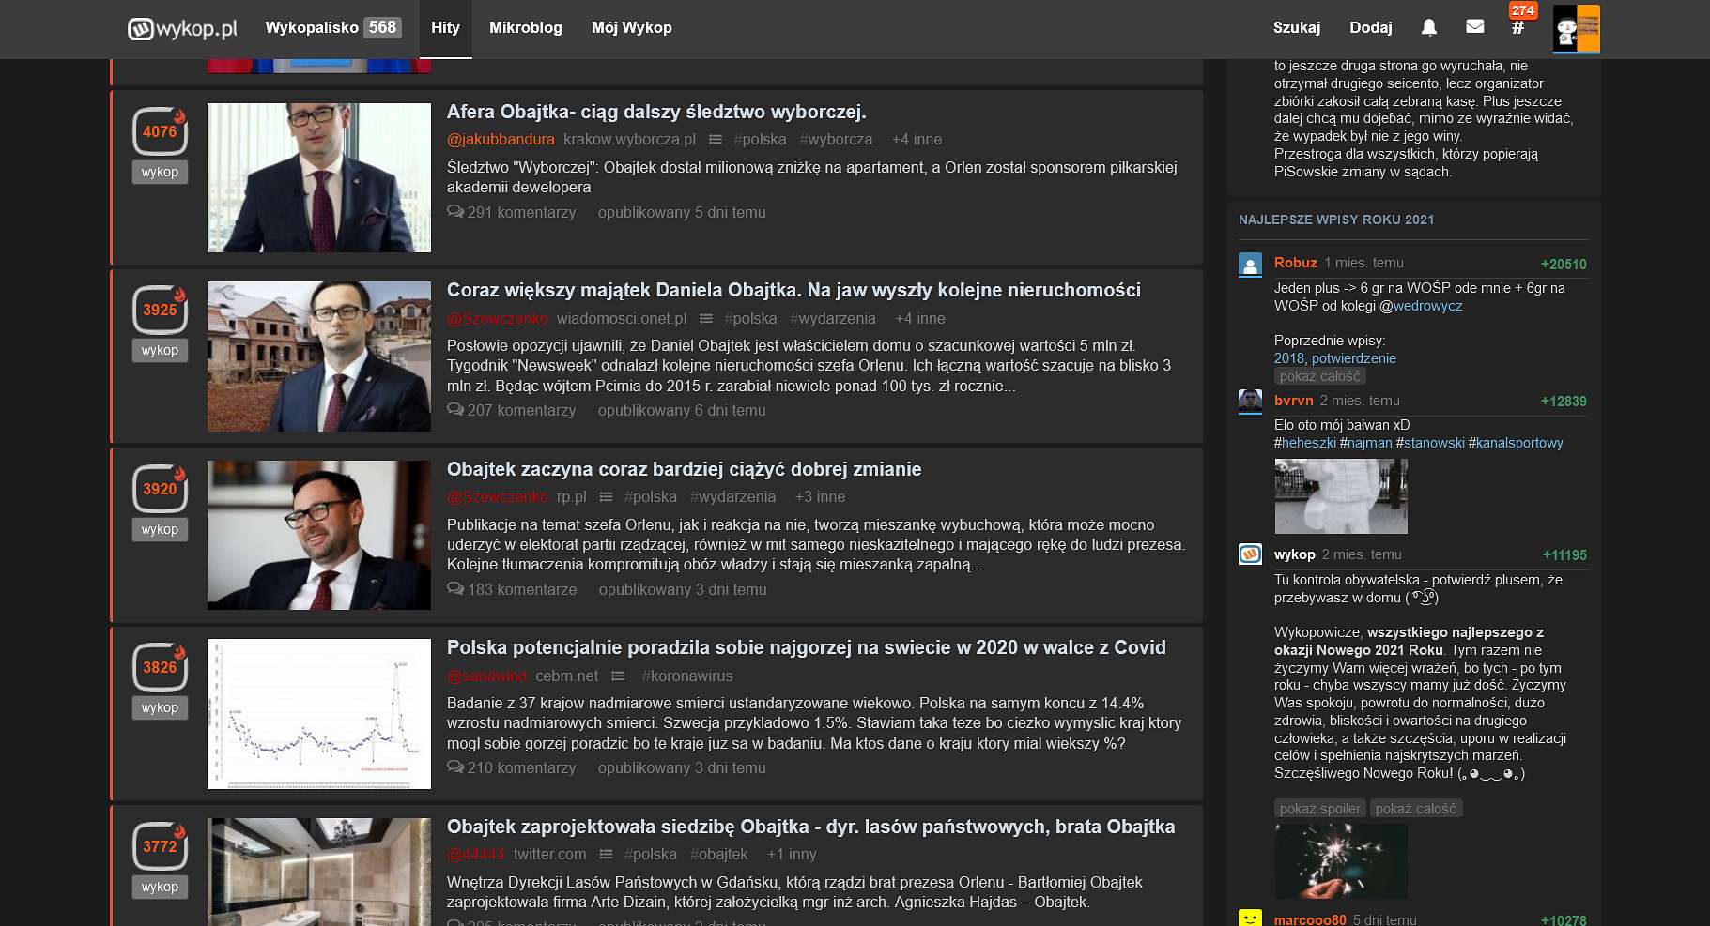This screenshot has height=926, width=1710.
Task: Open rp.pl source domain link
Action: point(571,496)
